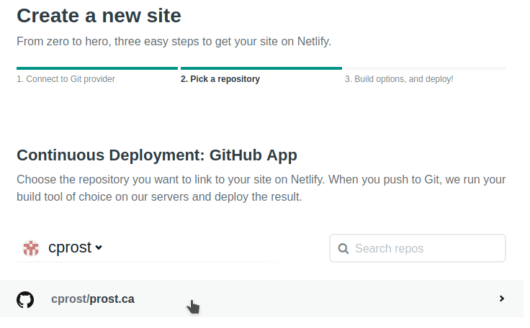Focus the Search repos input field
The image size is (530, 328).
(x=418, y=248)
